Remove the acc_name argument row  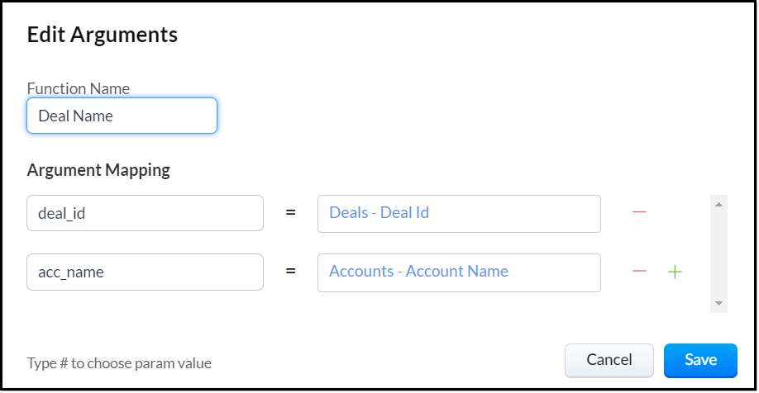pyautogui.click(x=638, y=272)
